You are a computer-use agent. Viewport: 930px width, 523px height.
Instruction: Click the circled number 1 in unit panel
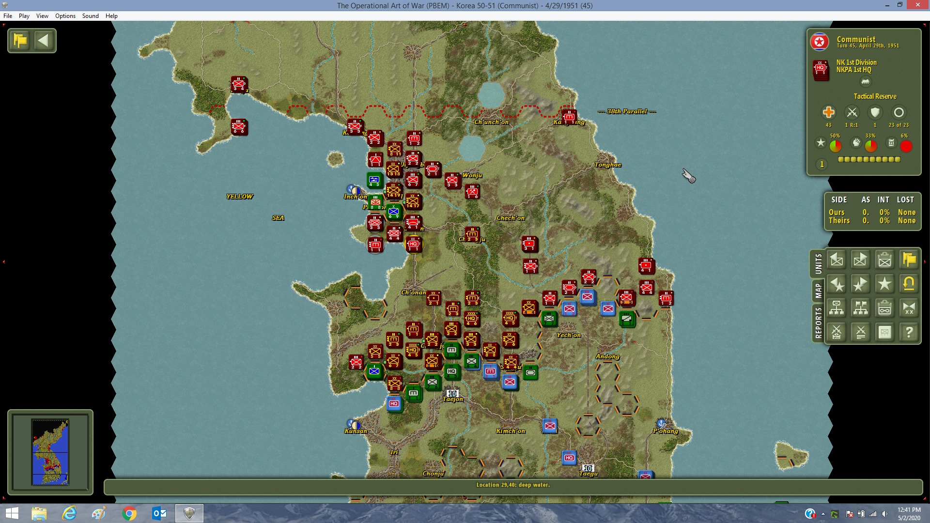[822, 165]
